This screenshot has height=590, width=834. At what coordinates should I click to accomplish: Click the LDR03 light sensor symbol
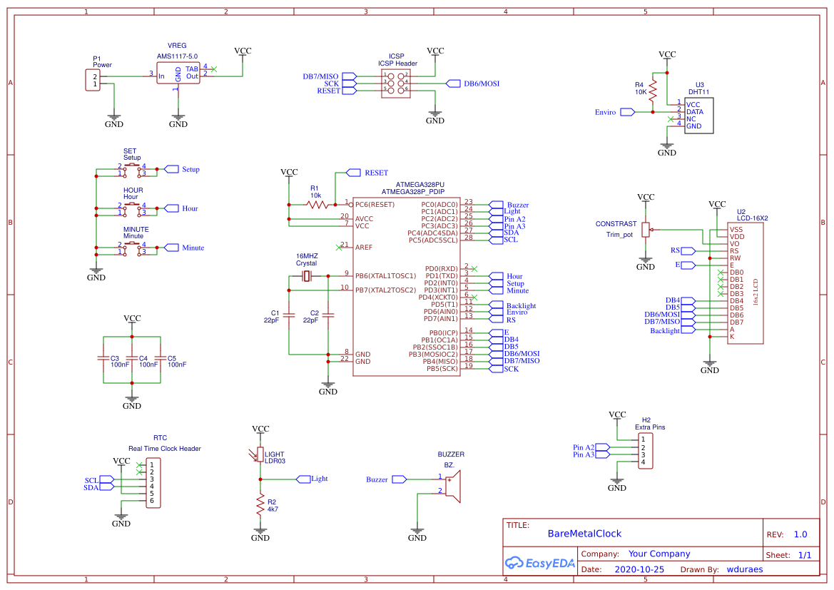coord(260,454)
